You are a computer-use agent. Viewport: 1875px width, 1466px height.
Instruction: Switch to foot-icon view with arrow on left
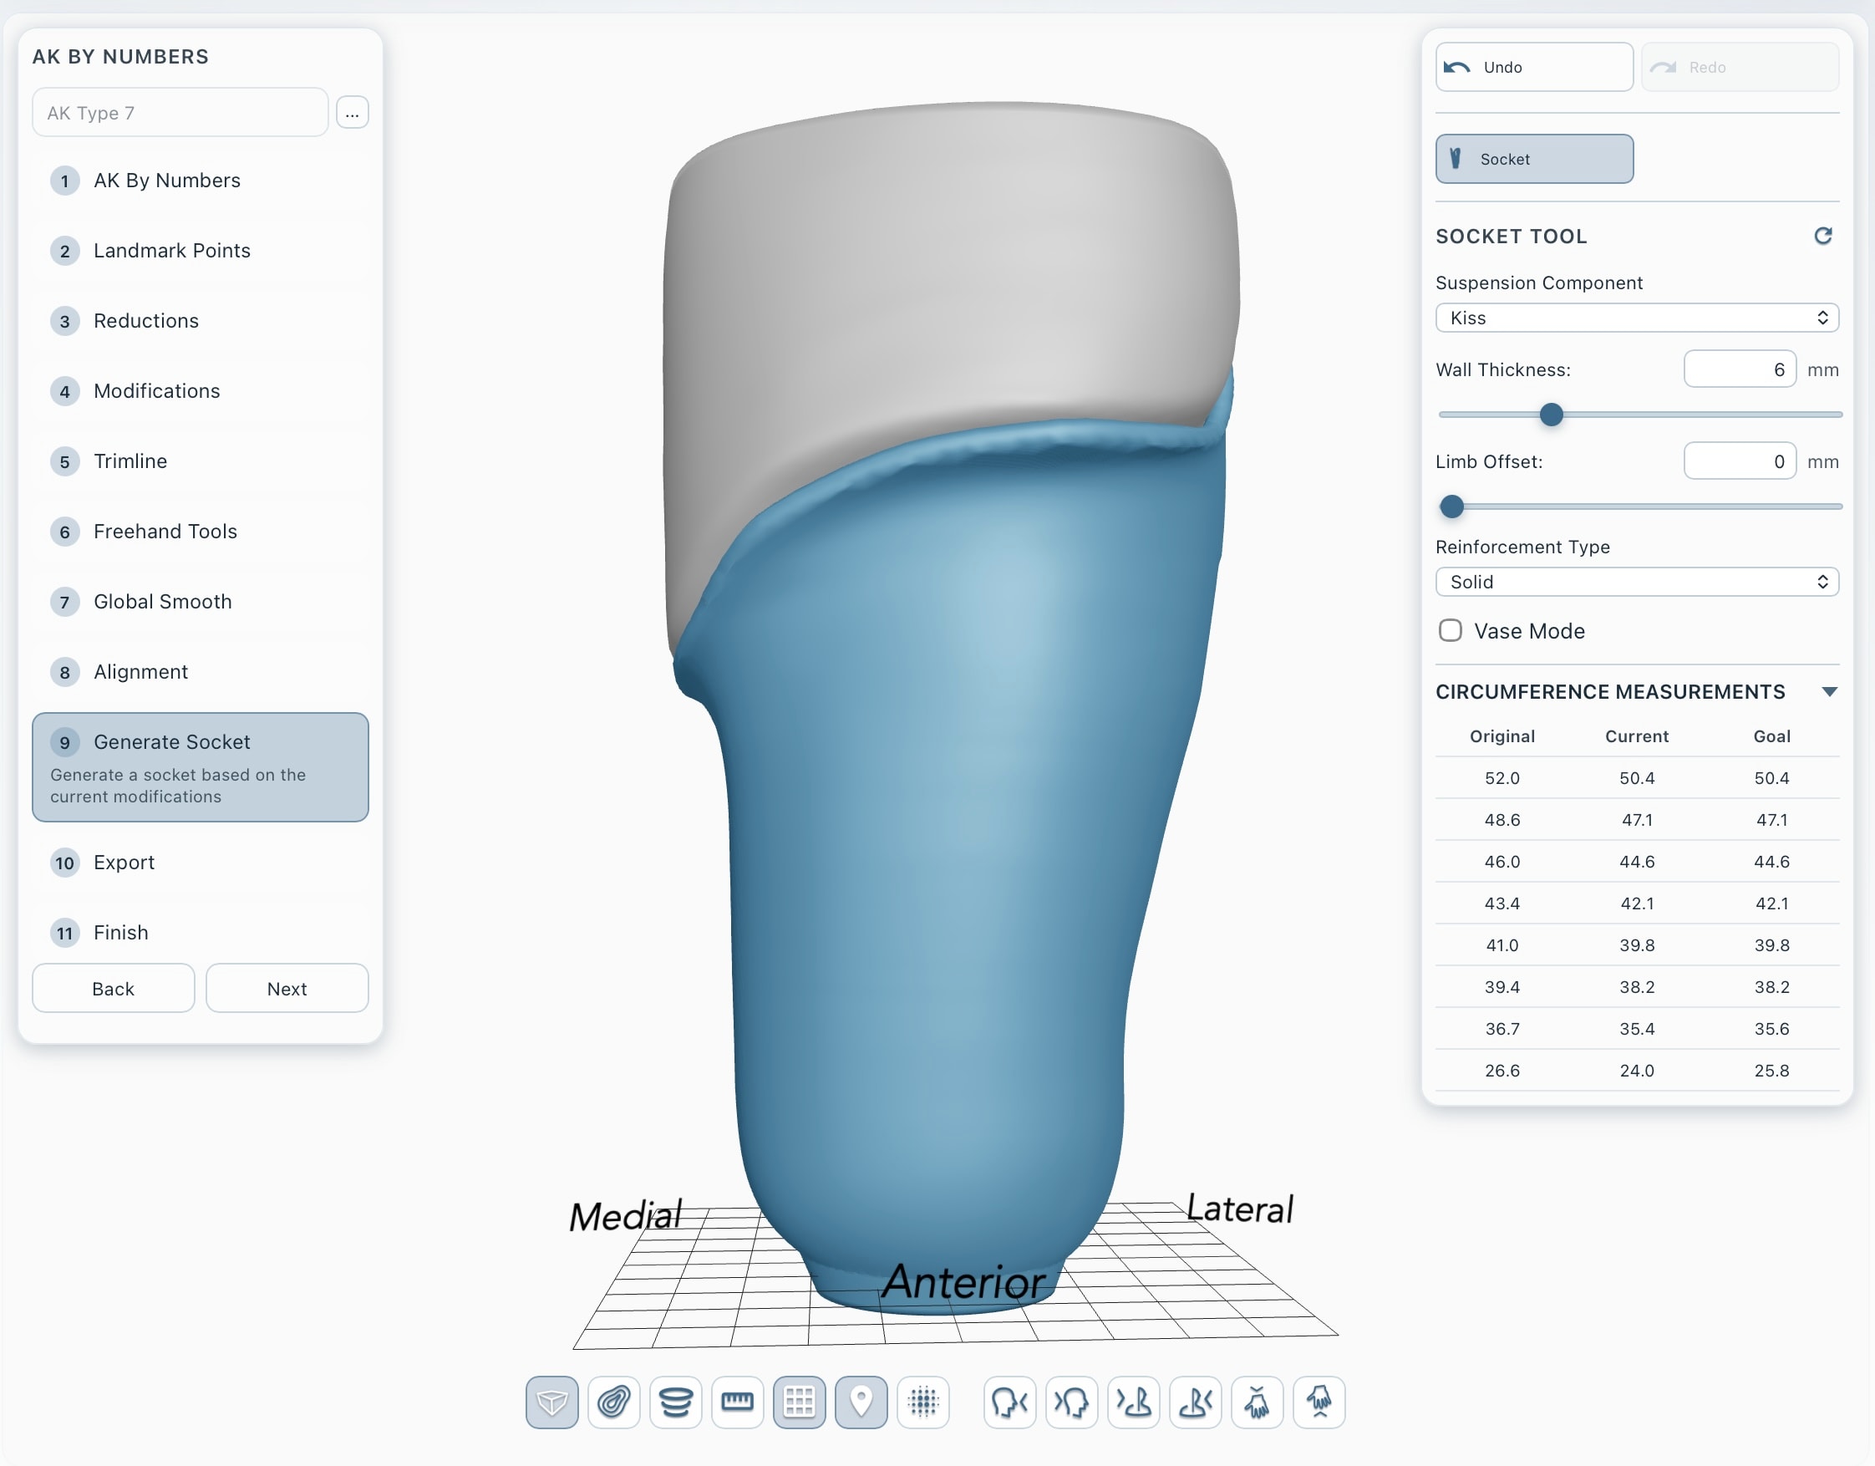pos(1133,1402)
